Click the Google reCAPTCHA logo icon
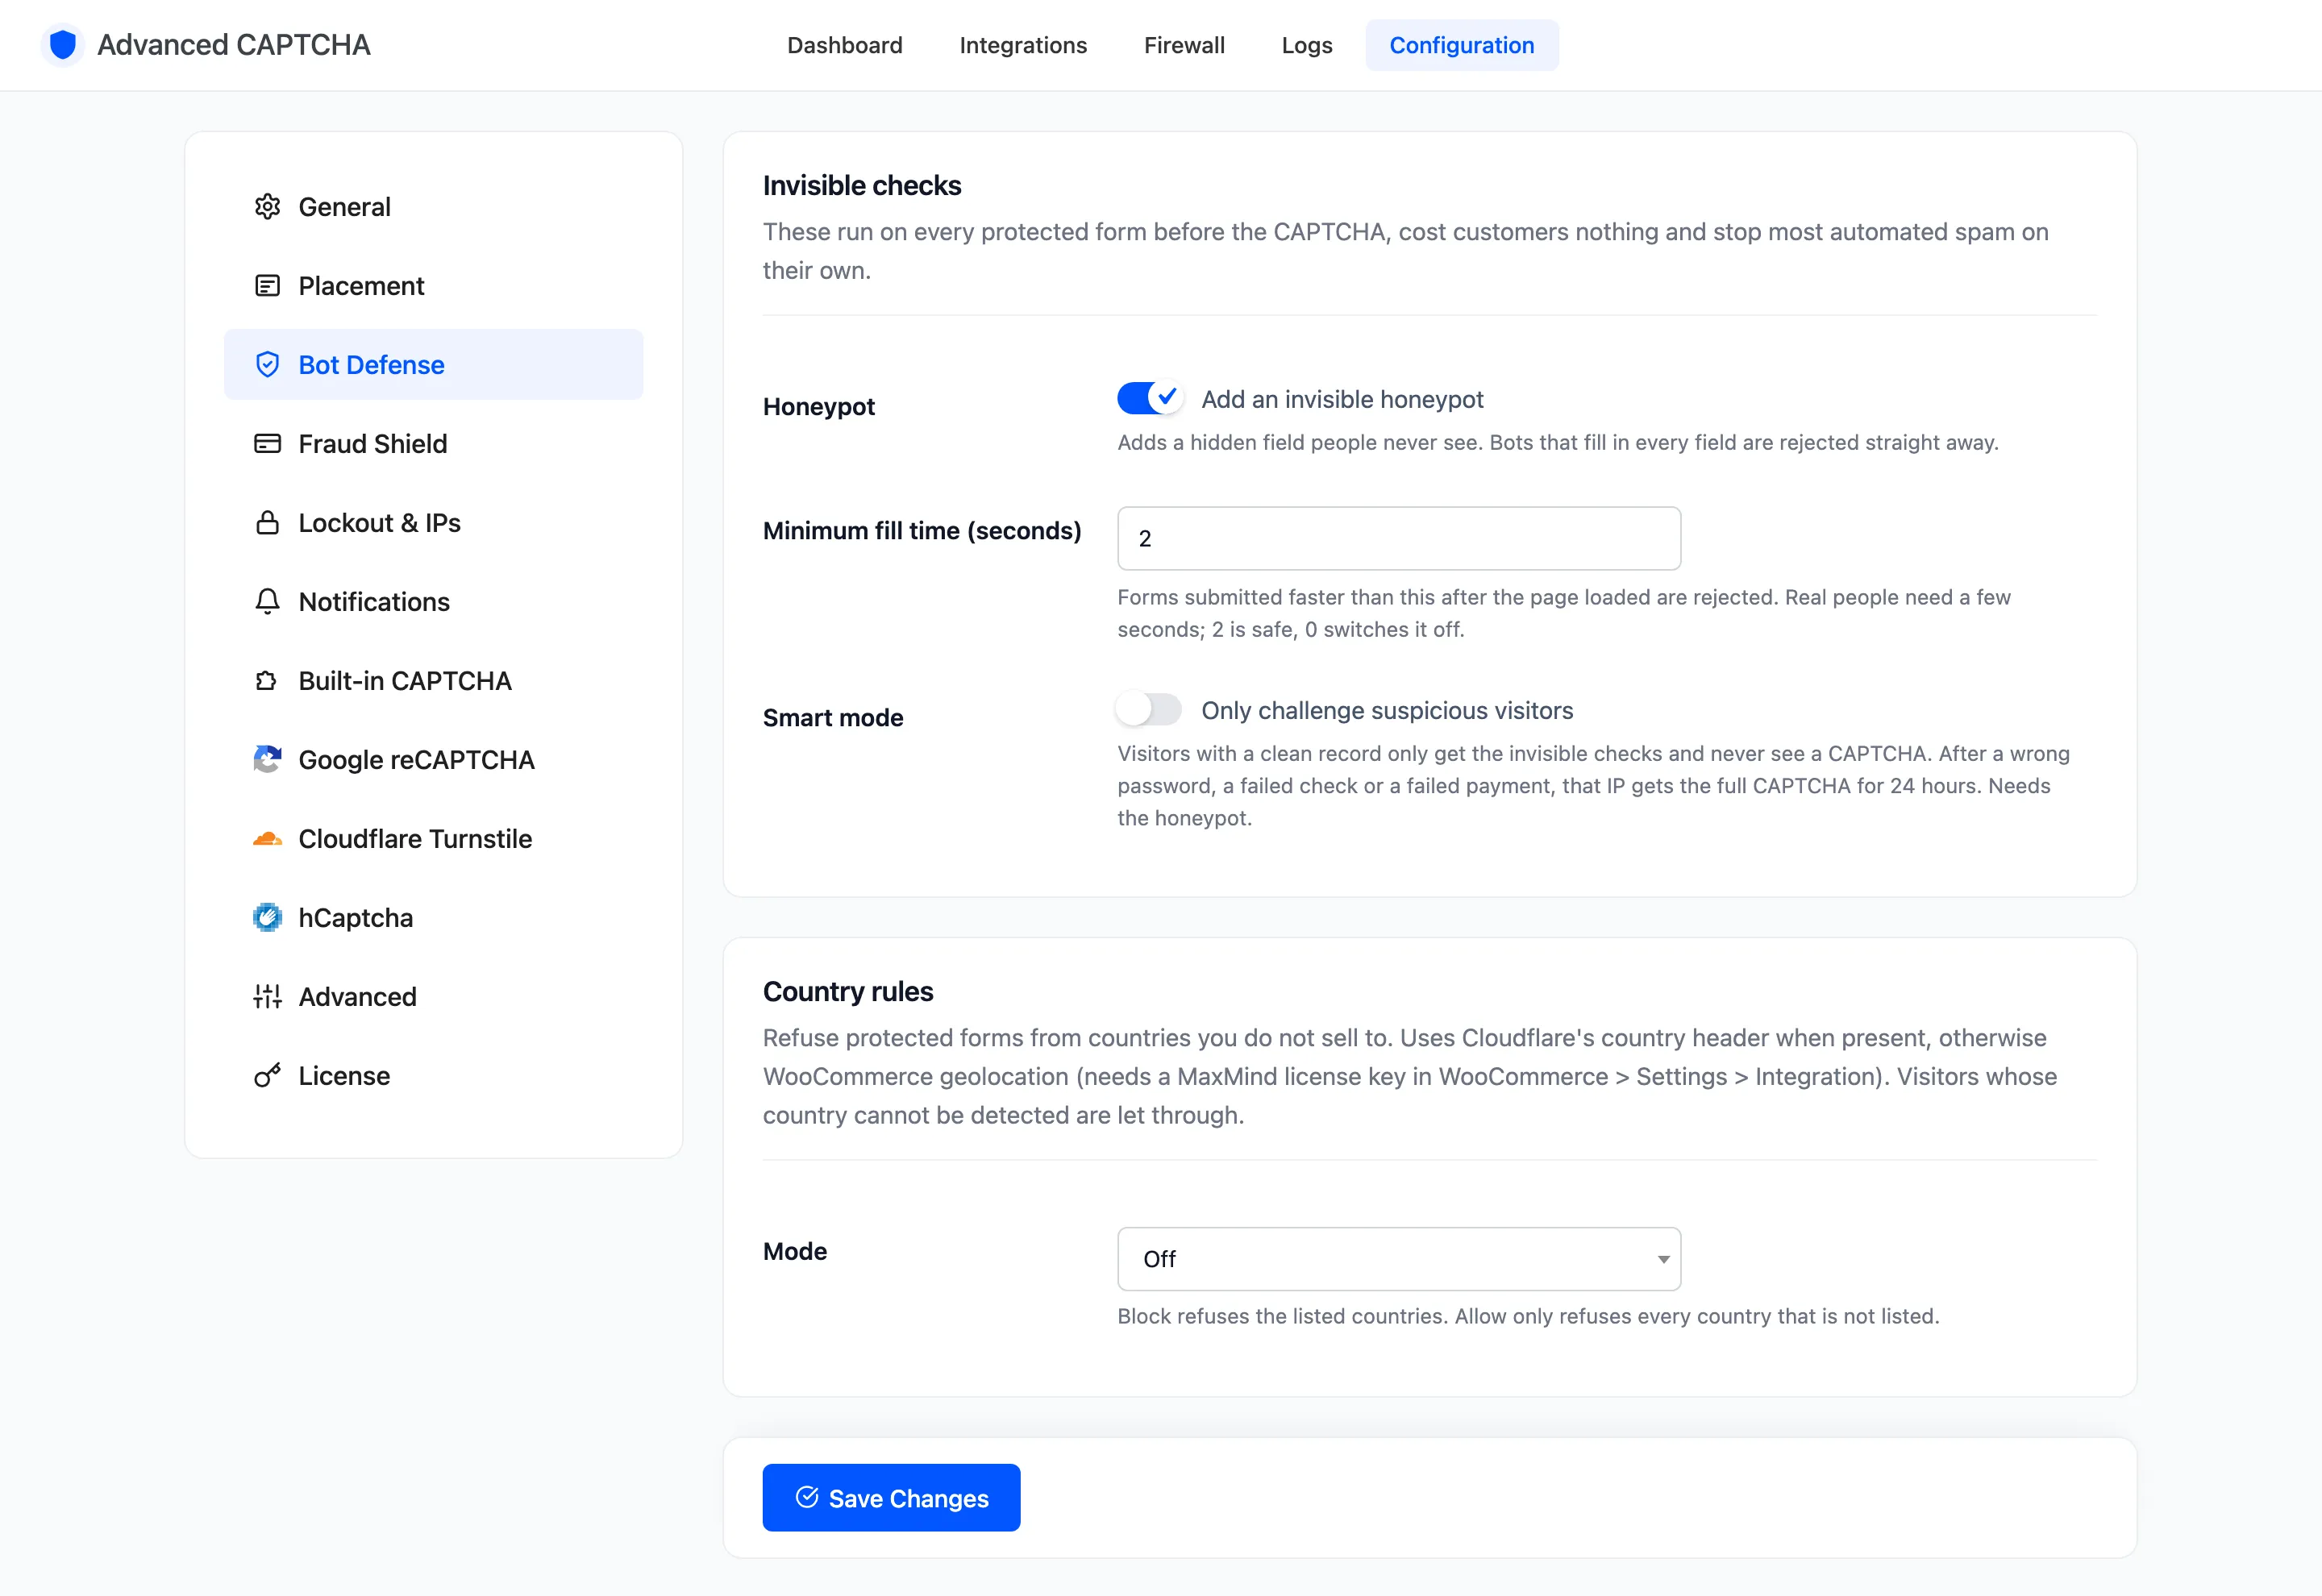The height and width of the screenshot is (1596, 2322). click(267, 760)
